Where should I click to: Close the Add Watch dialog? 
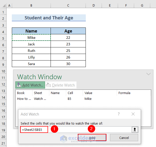pyautogui.click(x=133, y=114)
